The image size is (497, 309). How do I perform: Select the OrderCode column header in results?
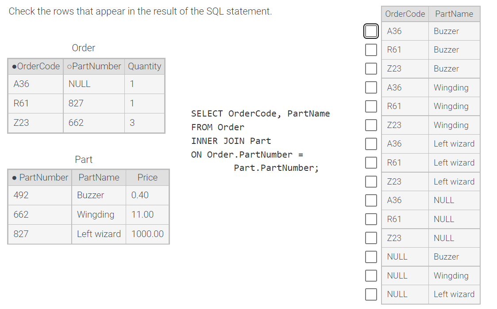(x=405, y=14)
